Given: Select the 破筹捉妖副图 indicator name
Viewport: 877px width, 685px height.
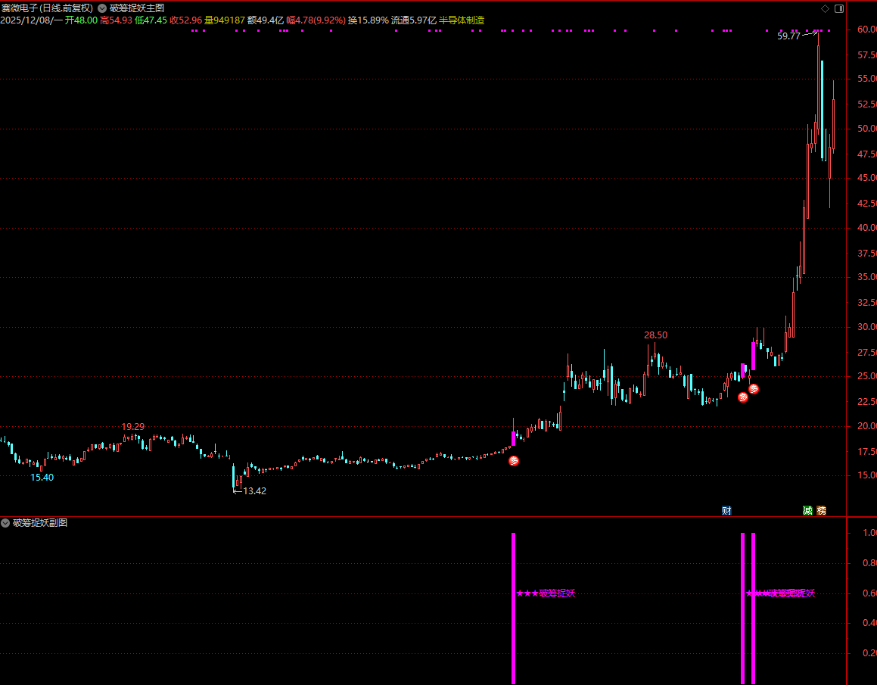Looking at the screenshot, I should (40, 523).
